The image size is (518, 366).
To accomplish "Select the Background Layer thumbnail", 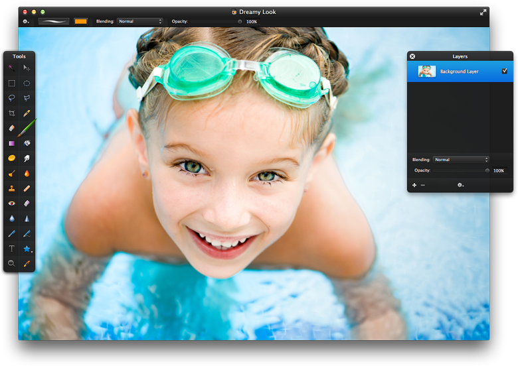I will (427, 71).
